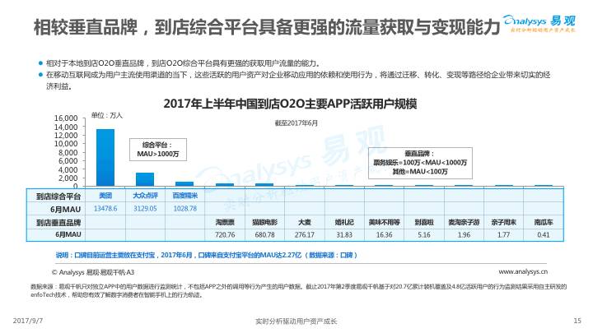Click the 12,000 y-axis label
The height and width of the screenshot is (333, 593).
(x=66, y=135)
